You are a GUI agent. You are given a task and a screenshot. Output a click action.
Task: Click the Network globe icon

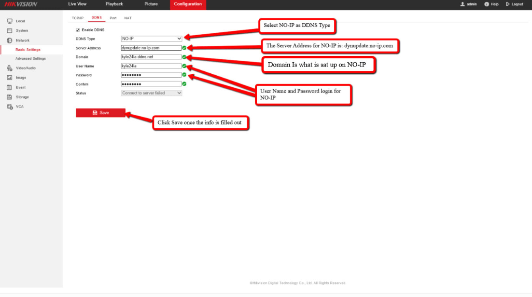point(10,40)
